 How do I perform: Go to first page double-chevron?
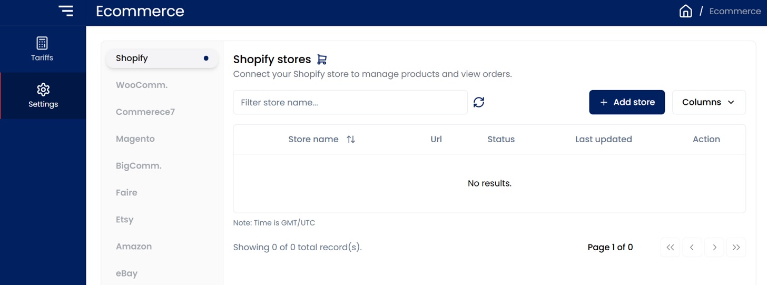point(670,248)
